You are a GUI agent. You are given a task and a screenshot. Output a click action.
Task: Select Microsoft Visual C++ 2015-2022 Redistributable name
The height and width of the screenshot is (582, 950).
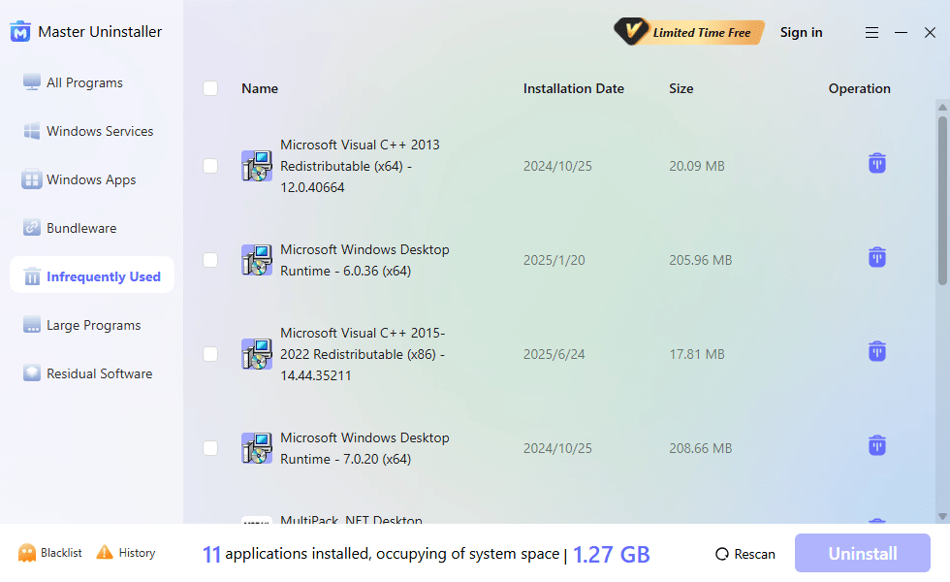click(363, 354)
